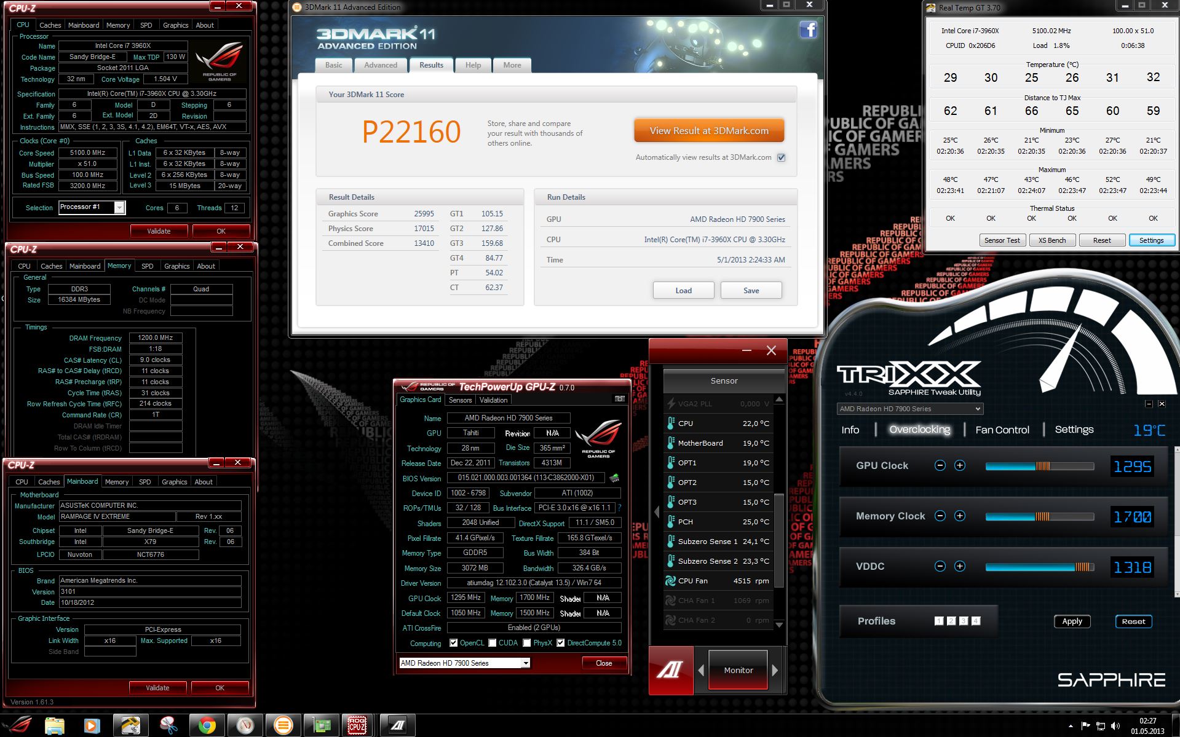Open the GPU-Z graphics card taskbar icon

point(321,725)
